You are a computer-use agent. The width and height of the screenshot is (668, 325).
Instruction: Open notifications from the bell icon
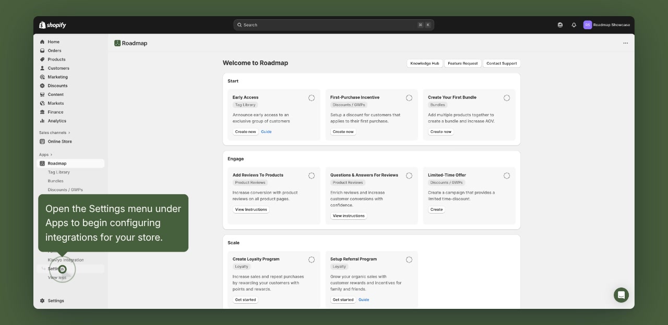pos(574,24)
